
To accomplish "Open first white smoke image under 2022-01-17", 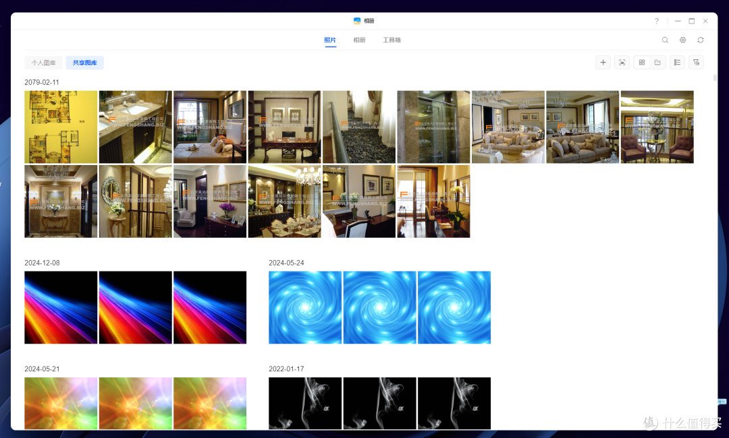I will 305,403.
